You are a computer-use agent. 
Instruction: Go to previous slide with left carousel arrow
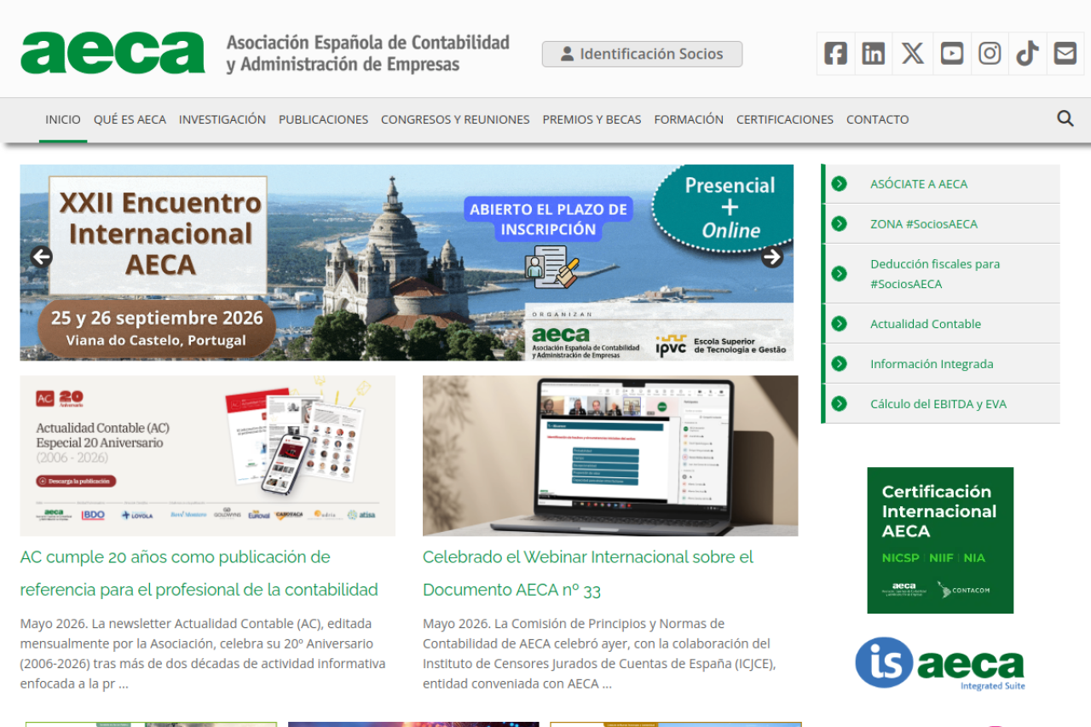tap(41, 257)
